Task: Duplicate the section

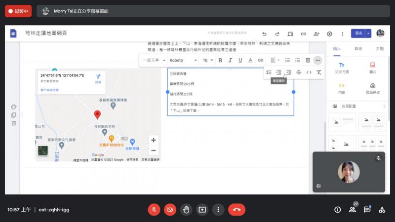Action: (14, 115)
